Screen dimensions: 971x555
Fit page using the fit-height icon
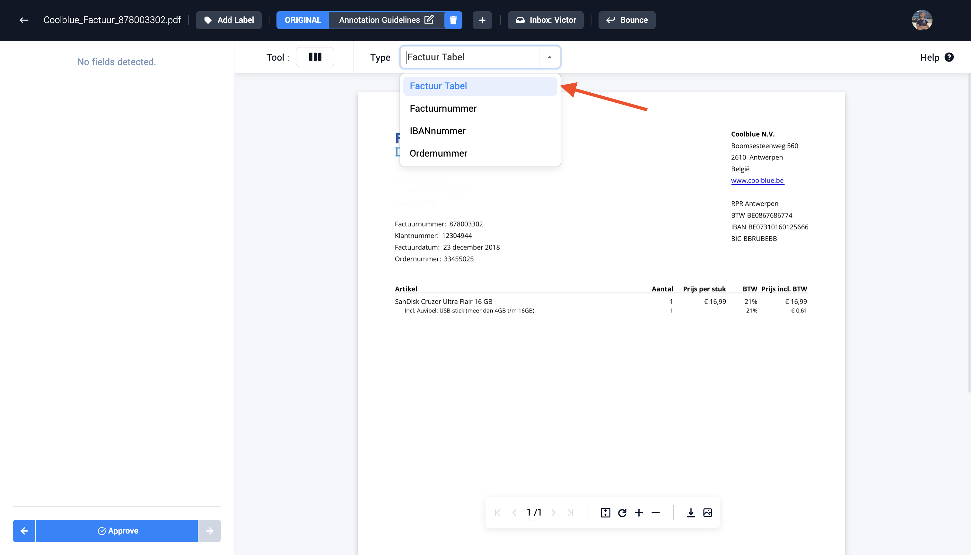[605, 513]
